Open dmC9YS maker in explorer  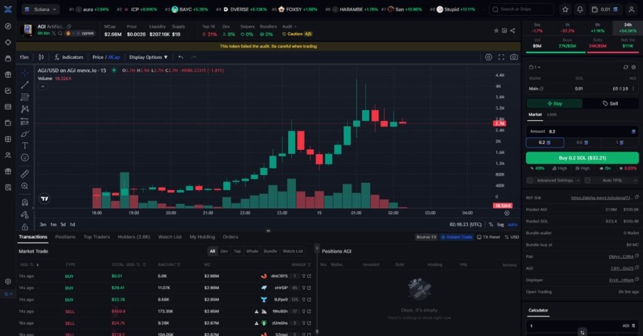pos(309,276)
